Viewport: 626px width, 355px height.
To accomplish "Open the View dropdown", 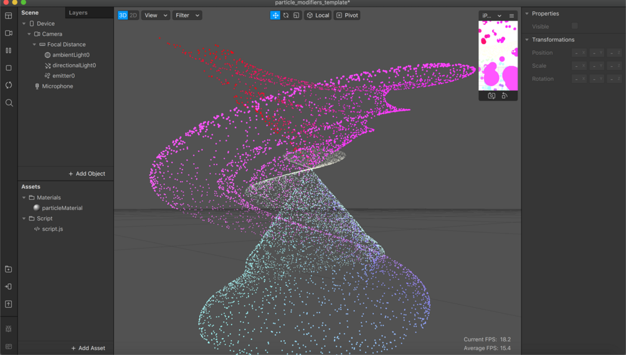I will click(155, 15).
